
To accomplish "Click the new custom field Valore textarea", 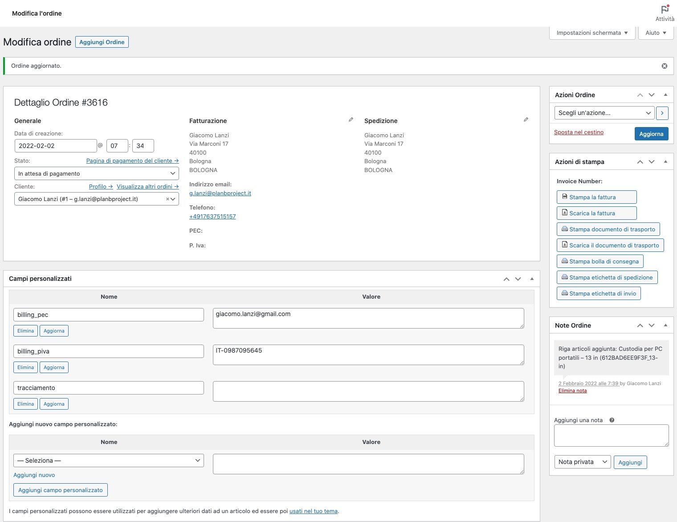I will (x=368, y=464).
